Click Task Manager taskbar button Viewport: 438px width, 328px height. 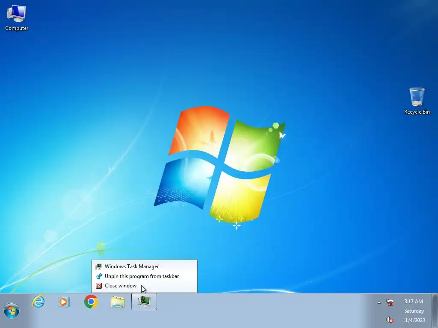[144, 302]
